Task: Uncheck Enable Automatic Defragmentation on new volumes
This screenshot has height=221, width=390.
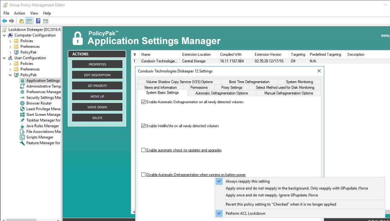Action: (x=144, y=102)
